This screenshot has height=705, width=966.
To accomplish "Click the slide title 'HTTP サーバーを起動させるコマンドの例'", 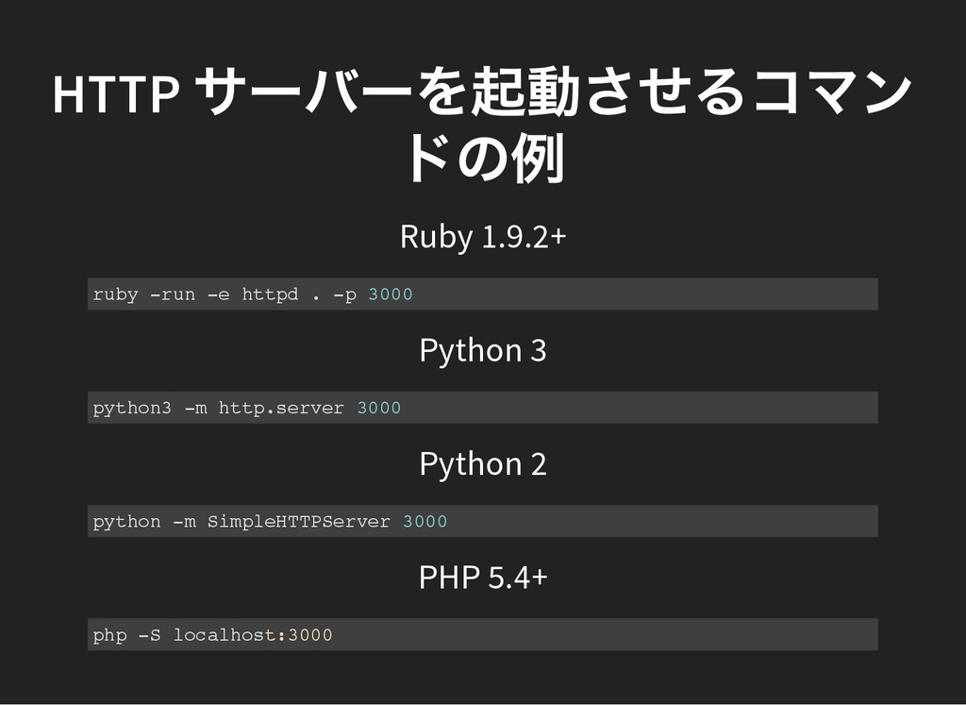I will [482, 126].
